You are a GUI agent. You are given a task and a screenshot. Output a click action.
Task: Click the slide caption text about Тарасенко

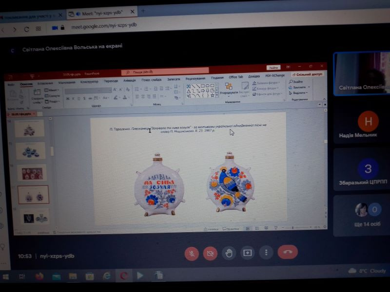188,128
